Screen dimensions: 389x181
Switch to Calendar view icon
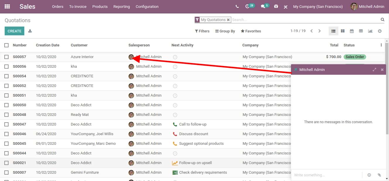[x=352, y=31]
